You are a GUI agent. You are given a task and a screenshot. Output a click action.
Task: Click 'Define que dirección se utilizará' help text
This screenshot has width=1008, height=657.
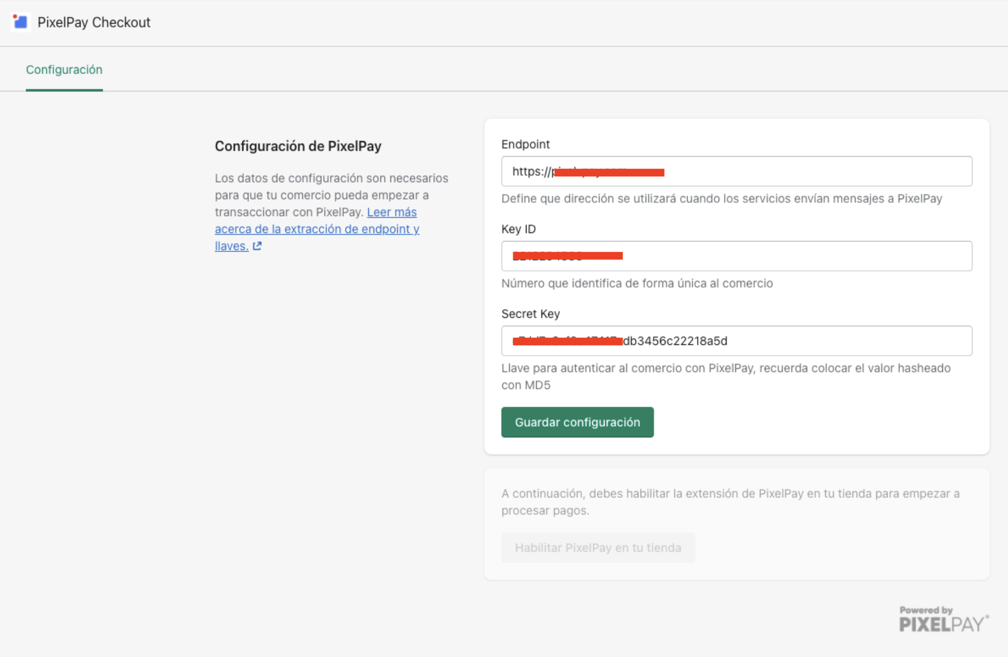coord(722,199)
